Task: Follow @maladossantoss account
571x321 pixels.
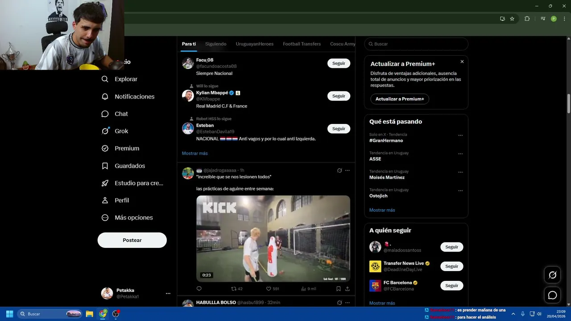Action: coord(451,247)
